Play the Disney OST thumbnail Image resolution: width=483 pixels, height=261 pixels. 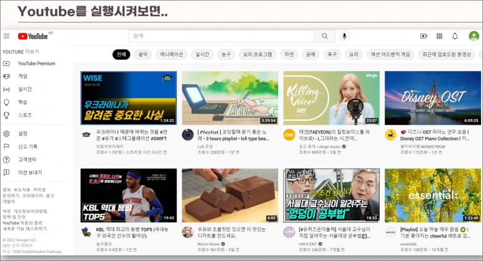pyautogui.click(x=432, y=98)
